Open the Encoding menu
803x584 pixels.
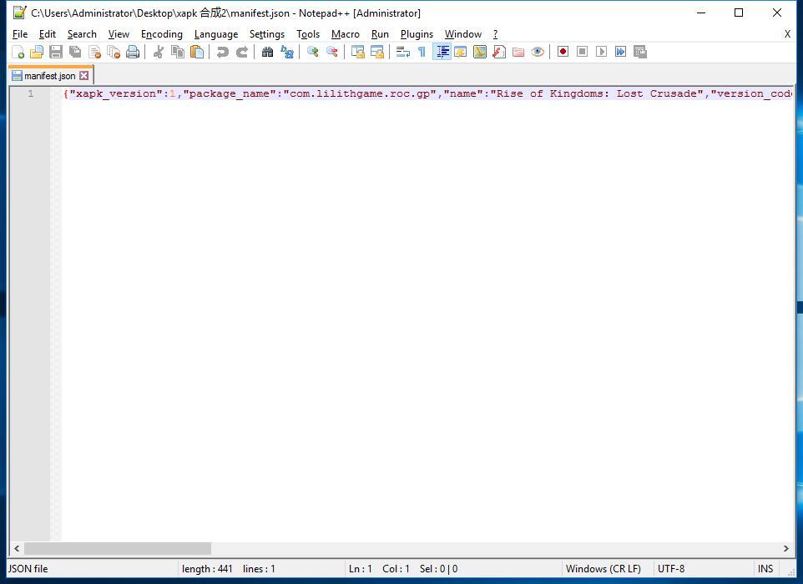tap(162, 34)
